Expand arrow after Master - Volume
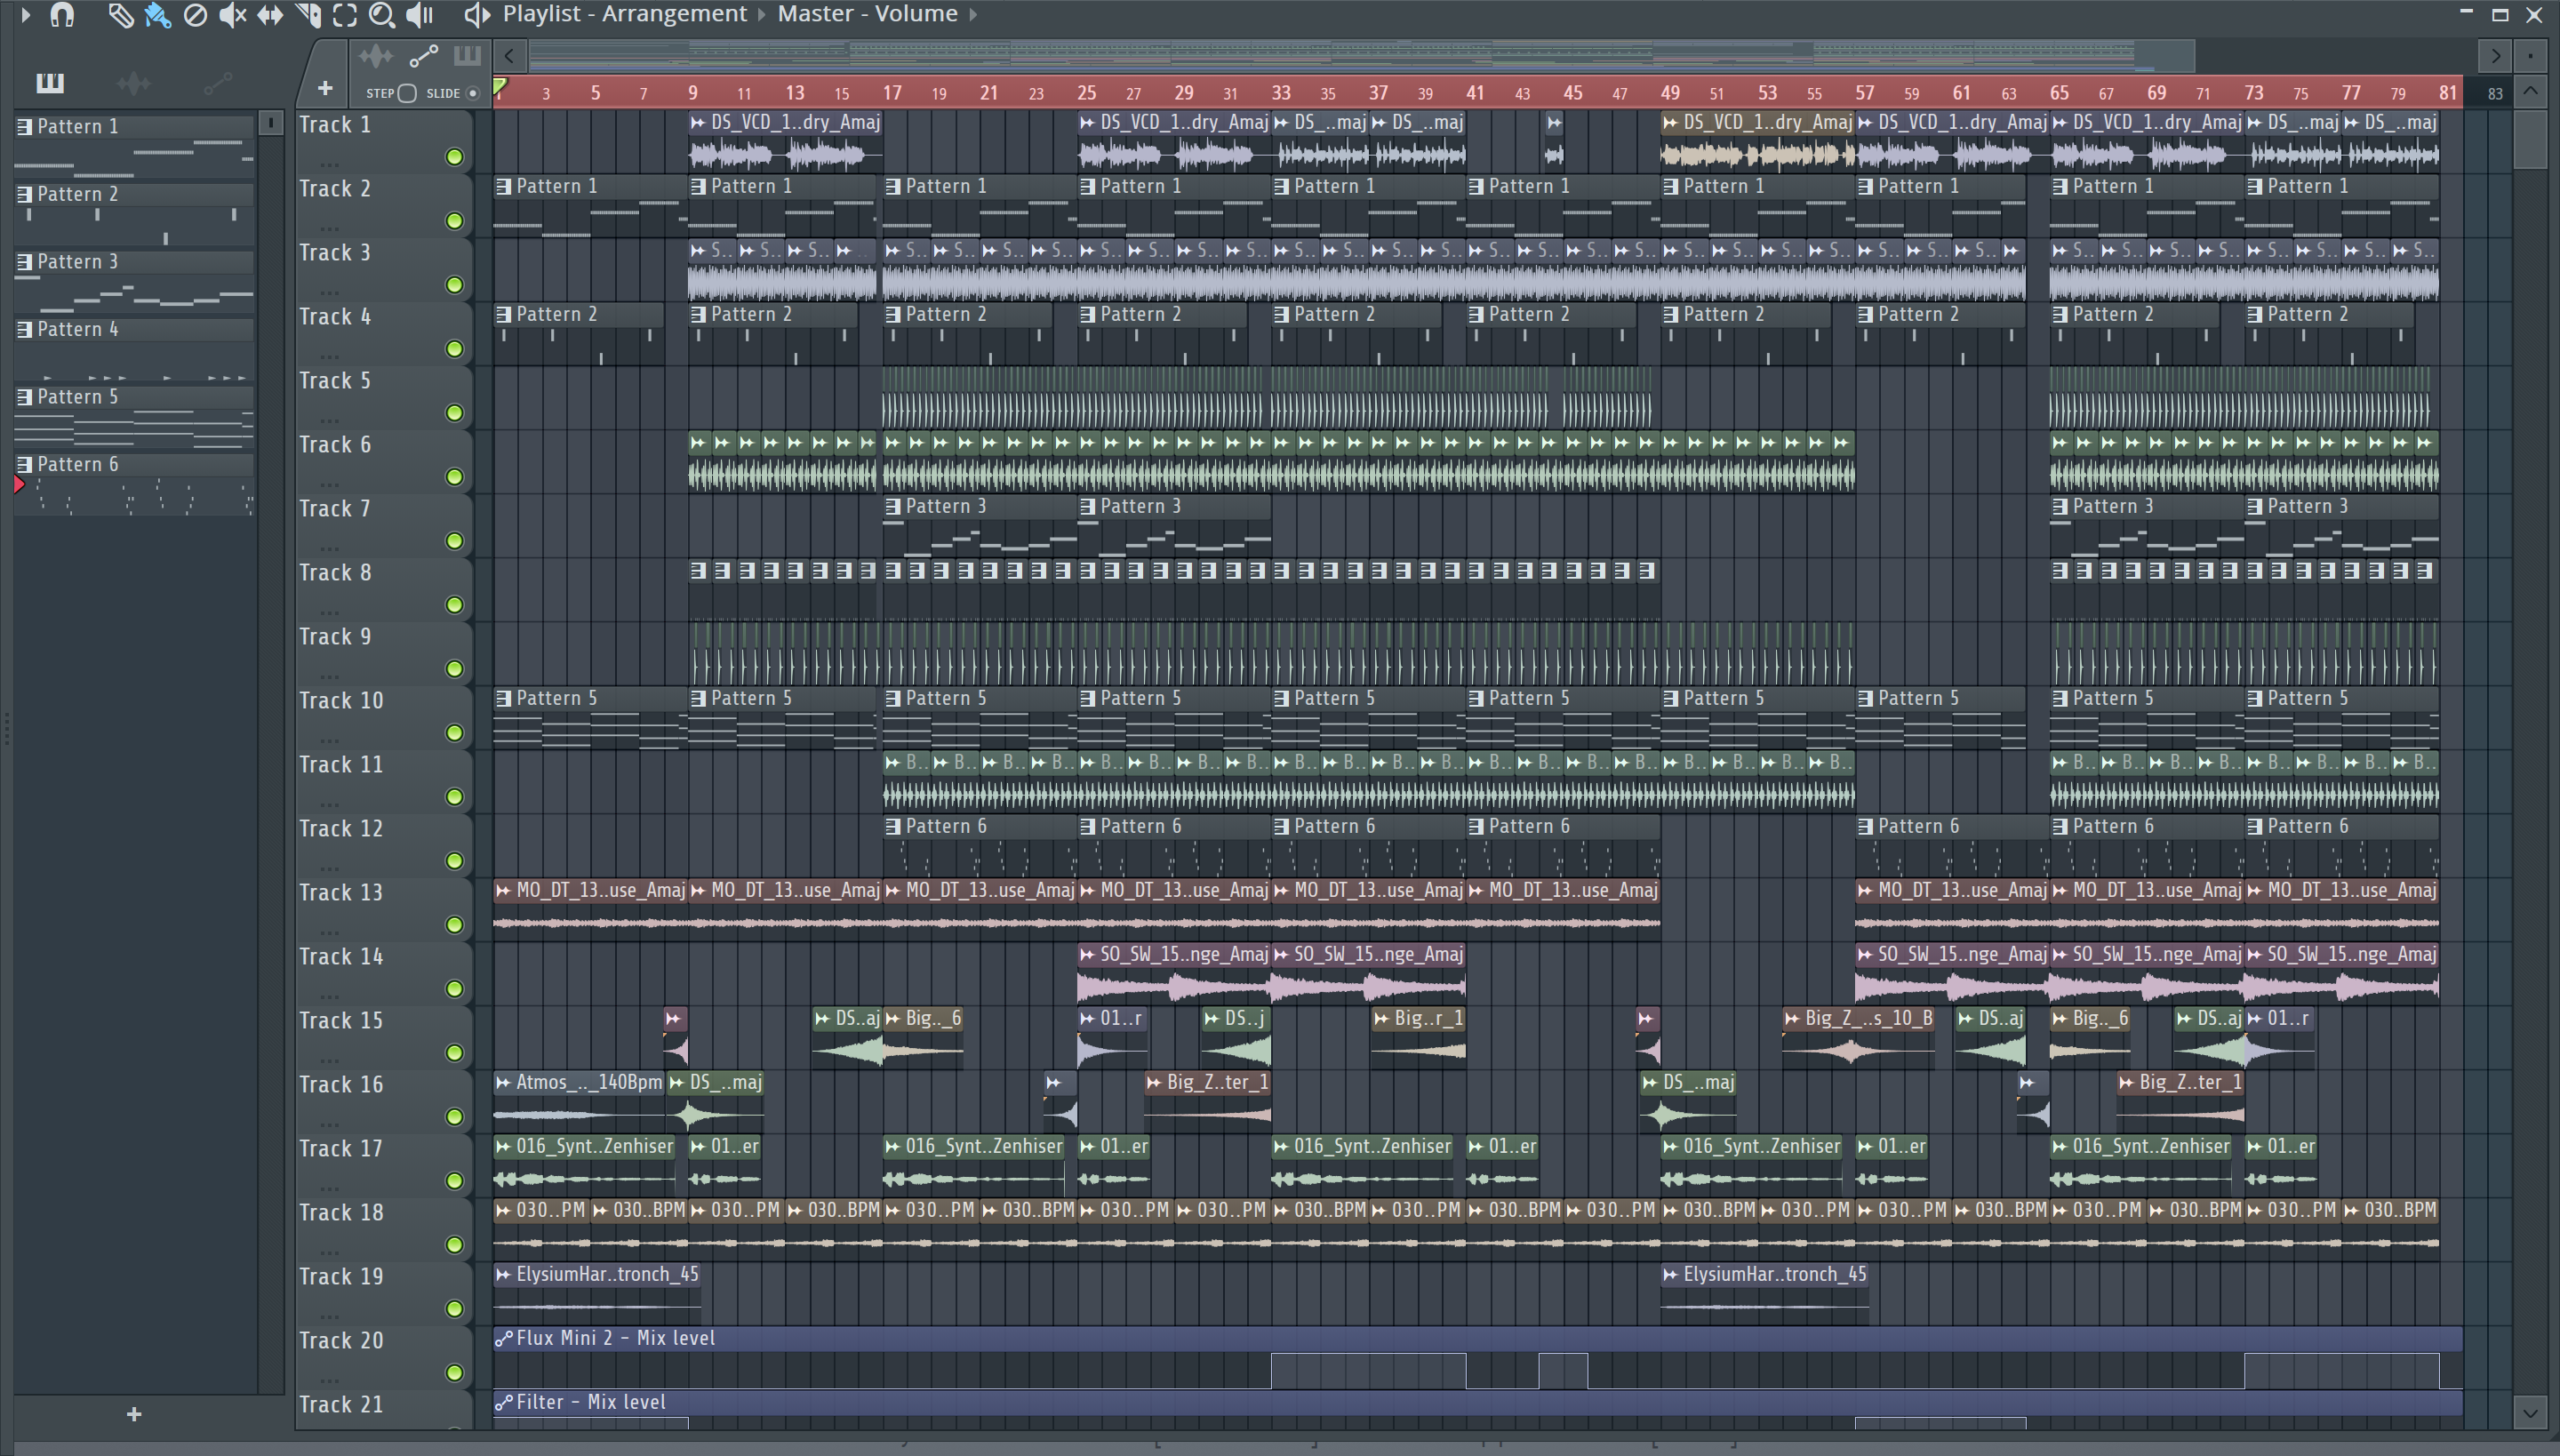The height and width of the screenshot is (1456, 2560). 972,15
